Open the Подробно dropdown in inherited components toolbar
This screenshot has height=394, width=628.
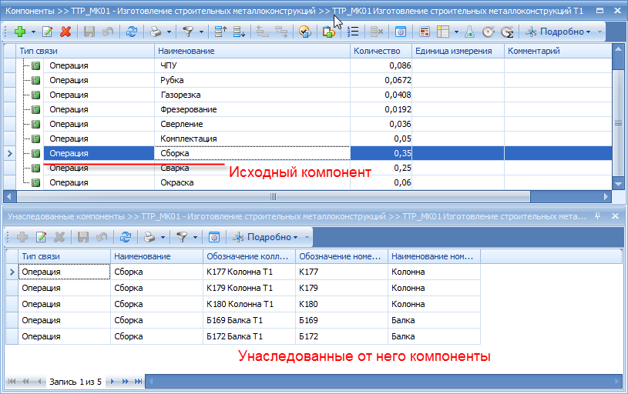pyautogui.click(x=266, y=237)
